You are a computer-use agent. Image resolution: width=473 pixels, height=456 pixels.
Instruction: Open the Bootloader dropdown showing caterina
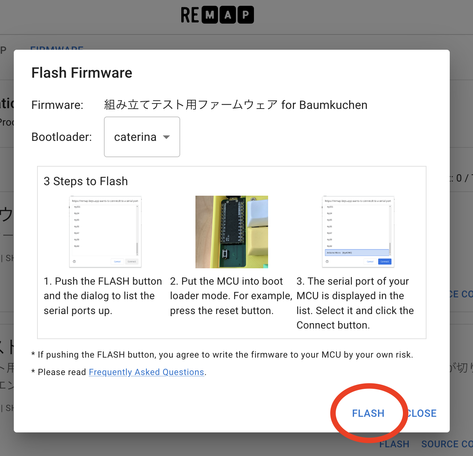click(x=142, y=137)
